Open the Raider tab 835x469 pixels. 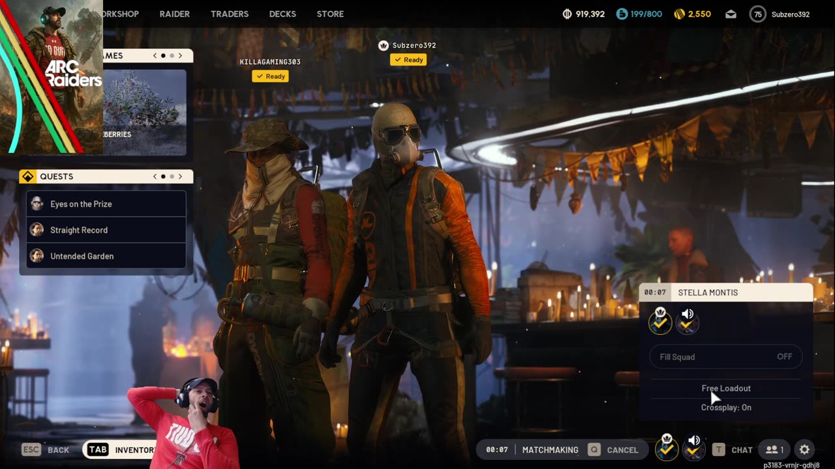(175, 14)
